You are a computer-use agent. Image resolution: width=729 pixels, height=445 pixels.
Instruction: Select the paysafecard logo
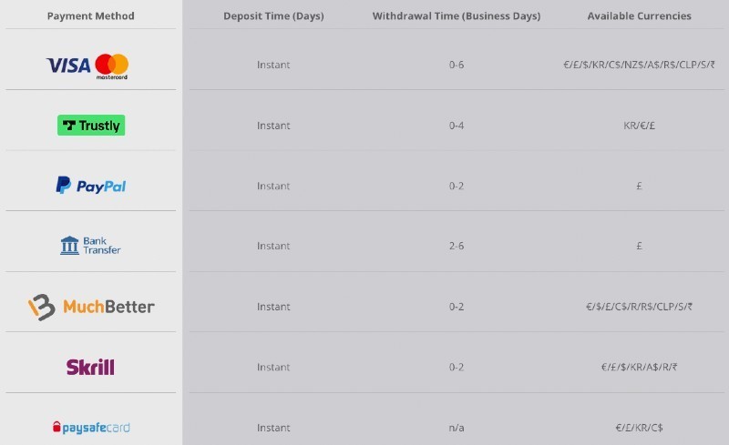pos(91,428)
